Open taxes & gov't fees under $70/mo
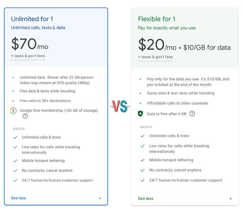 [28, 56]
